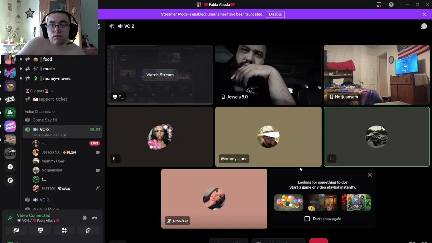
Task: Open the money-moves text channel
Action: click(62, 78)
